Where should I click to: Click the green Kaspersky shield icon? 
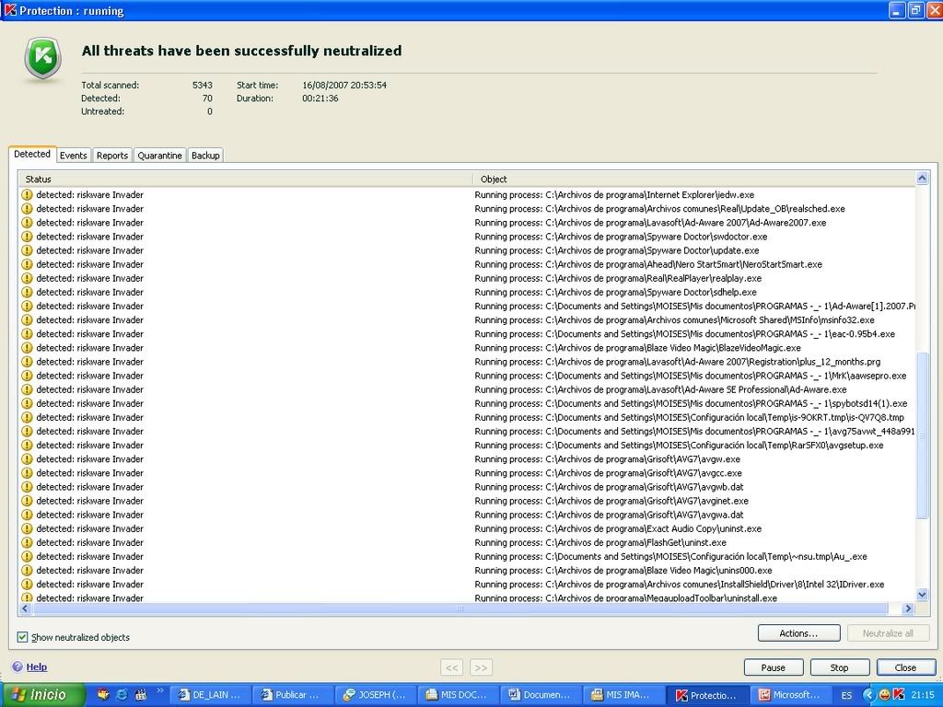point(42,58)
